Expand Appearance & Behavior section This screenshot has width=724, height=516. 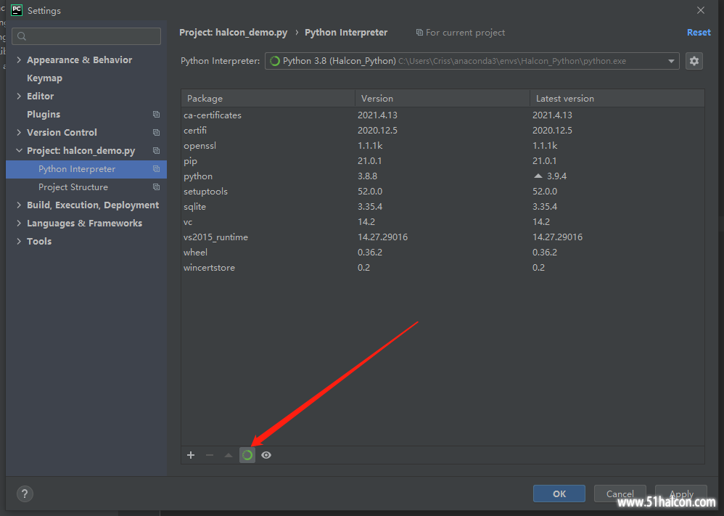tap(19, 60)
